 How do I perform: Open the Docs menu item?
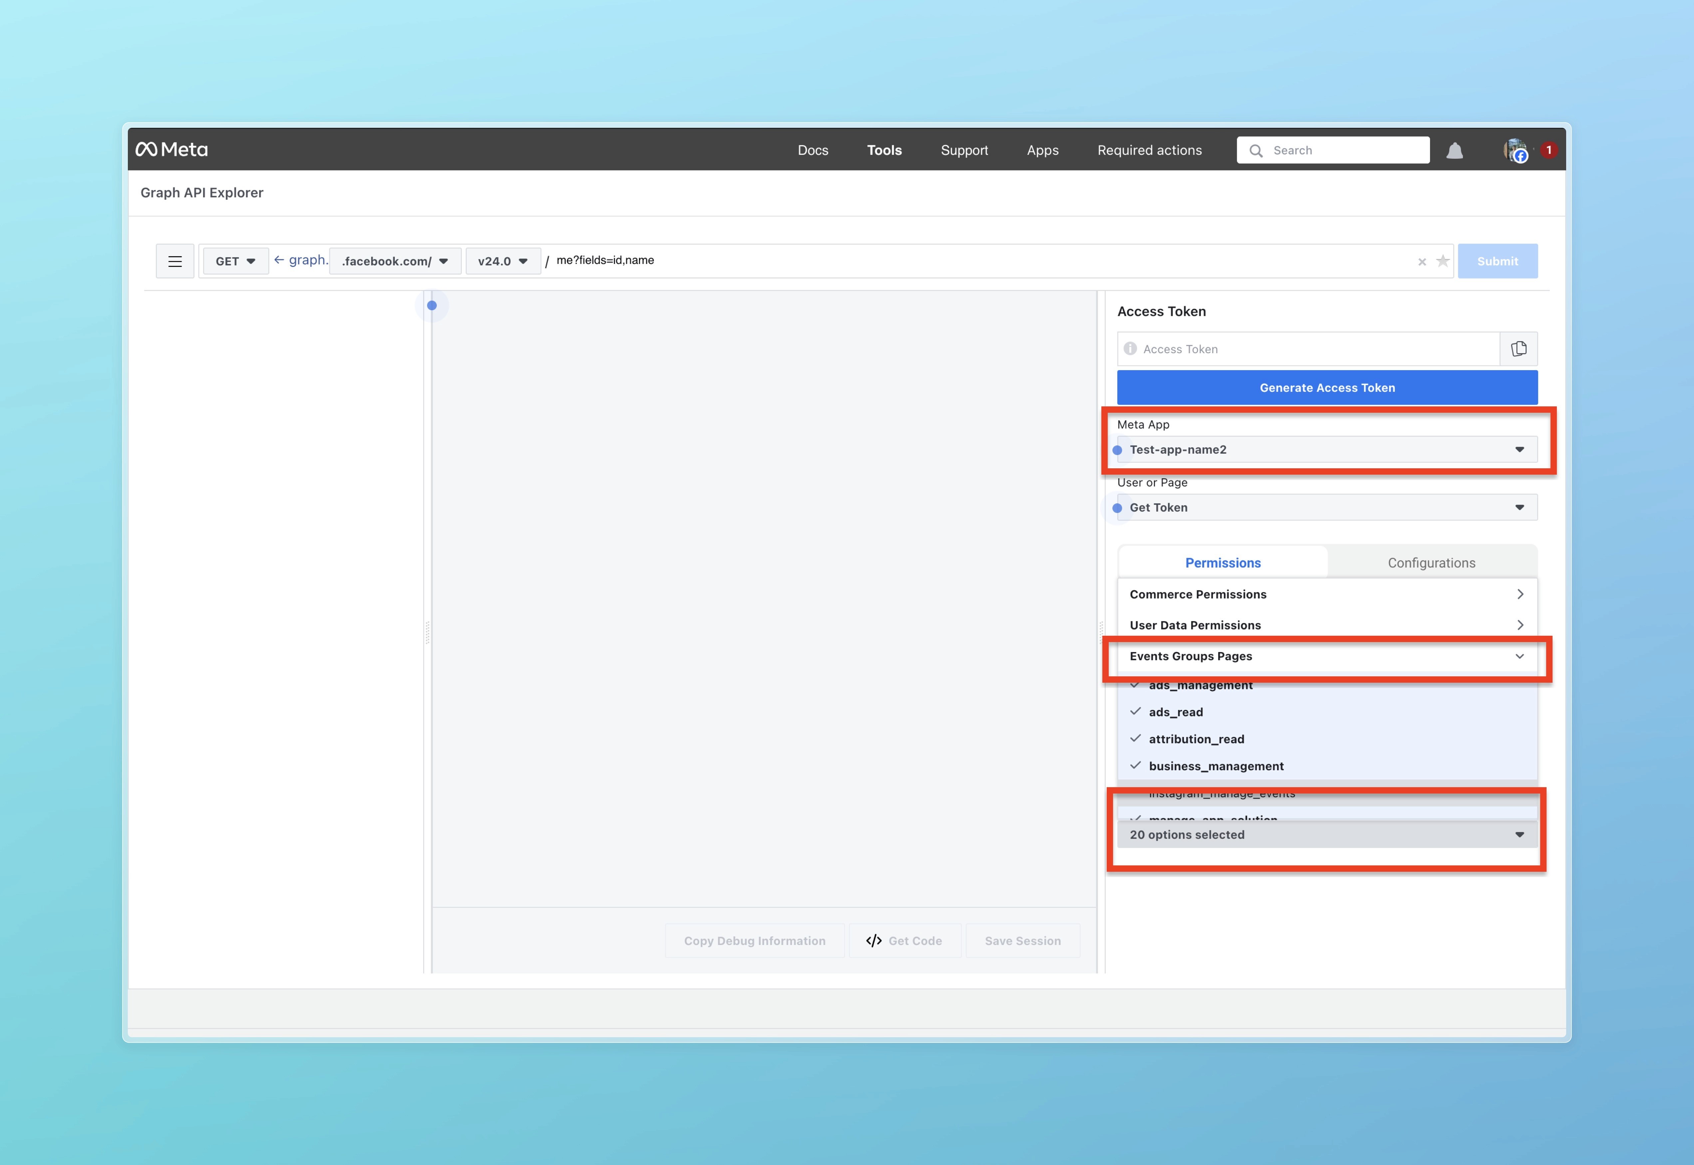[813, 150]
